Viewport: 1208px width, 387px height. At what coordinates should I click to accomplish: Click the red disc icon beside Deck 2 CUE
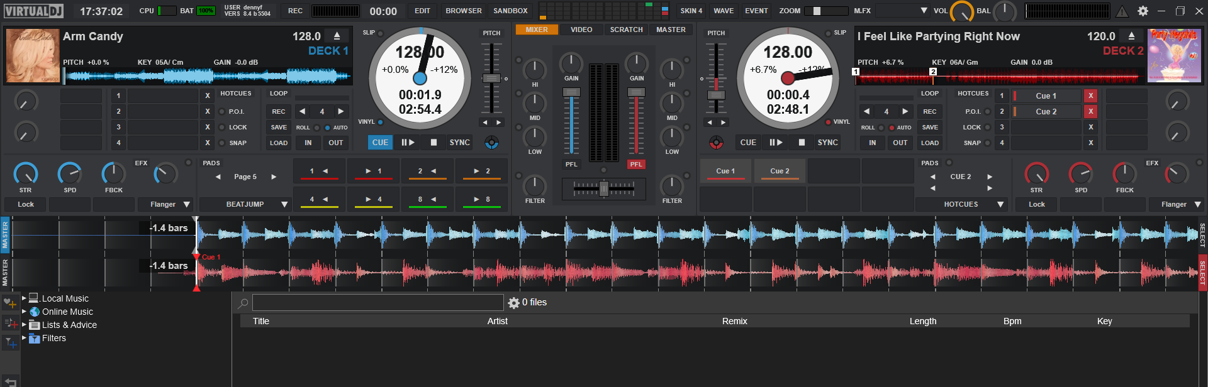(x=716, y=143)
